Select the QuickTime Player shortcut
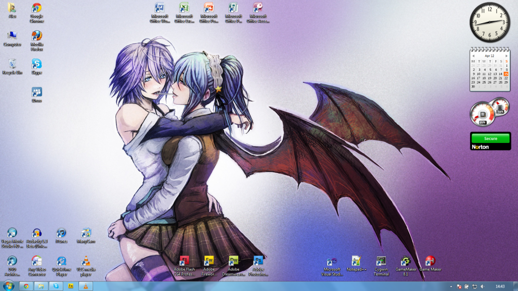 click(61, 266)
